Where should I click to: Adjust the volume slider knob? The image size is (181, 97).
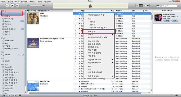[x=41, y=5]
